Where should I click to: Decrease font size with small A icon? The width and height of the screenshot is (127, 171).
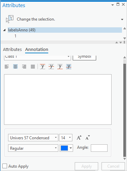click(88, 138)
